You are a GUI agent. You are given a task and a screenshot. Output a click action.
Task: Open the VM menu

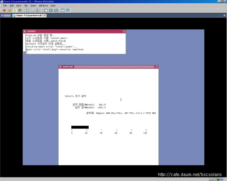click(x=26, y=6)
